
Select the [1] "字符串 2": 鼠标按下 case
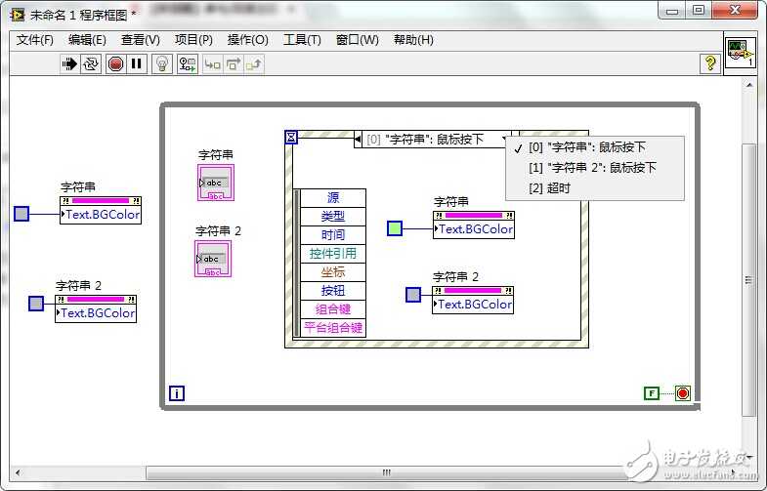[595, 168]
